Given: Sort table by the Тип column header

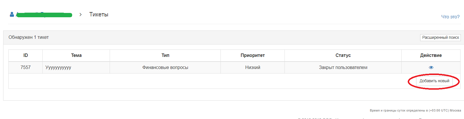Looking at the screenshot, I should 165,55.
